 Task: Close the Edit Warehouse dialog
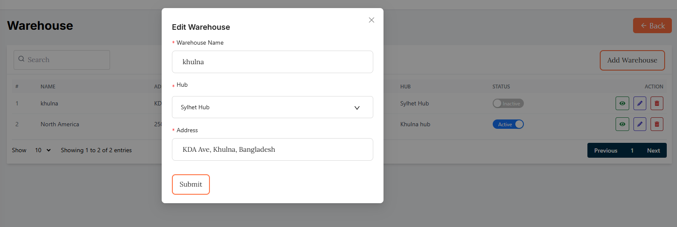(372, 20)
